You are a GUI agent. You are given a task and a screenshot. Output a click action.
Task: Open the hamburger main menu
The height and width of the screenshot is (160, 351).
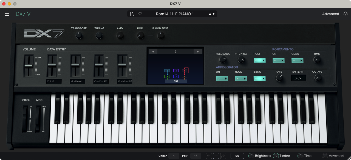pos(7,14)
